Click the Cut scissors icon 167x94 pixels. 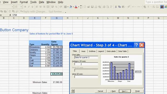coord(116,7)
